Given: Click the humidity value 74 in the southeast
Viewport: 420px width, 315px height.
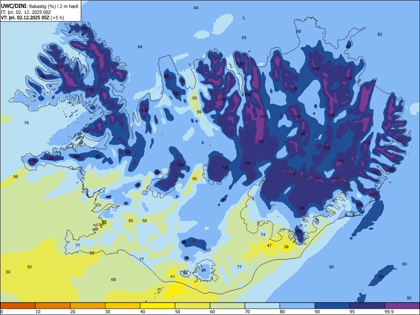Looking at the screenshot, I should coord(263,234).
